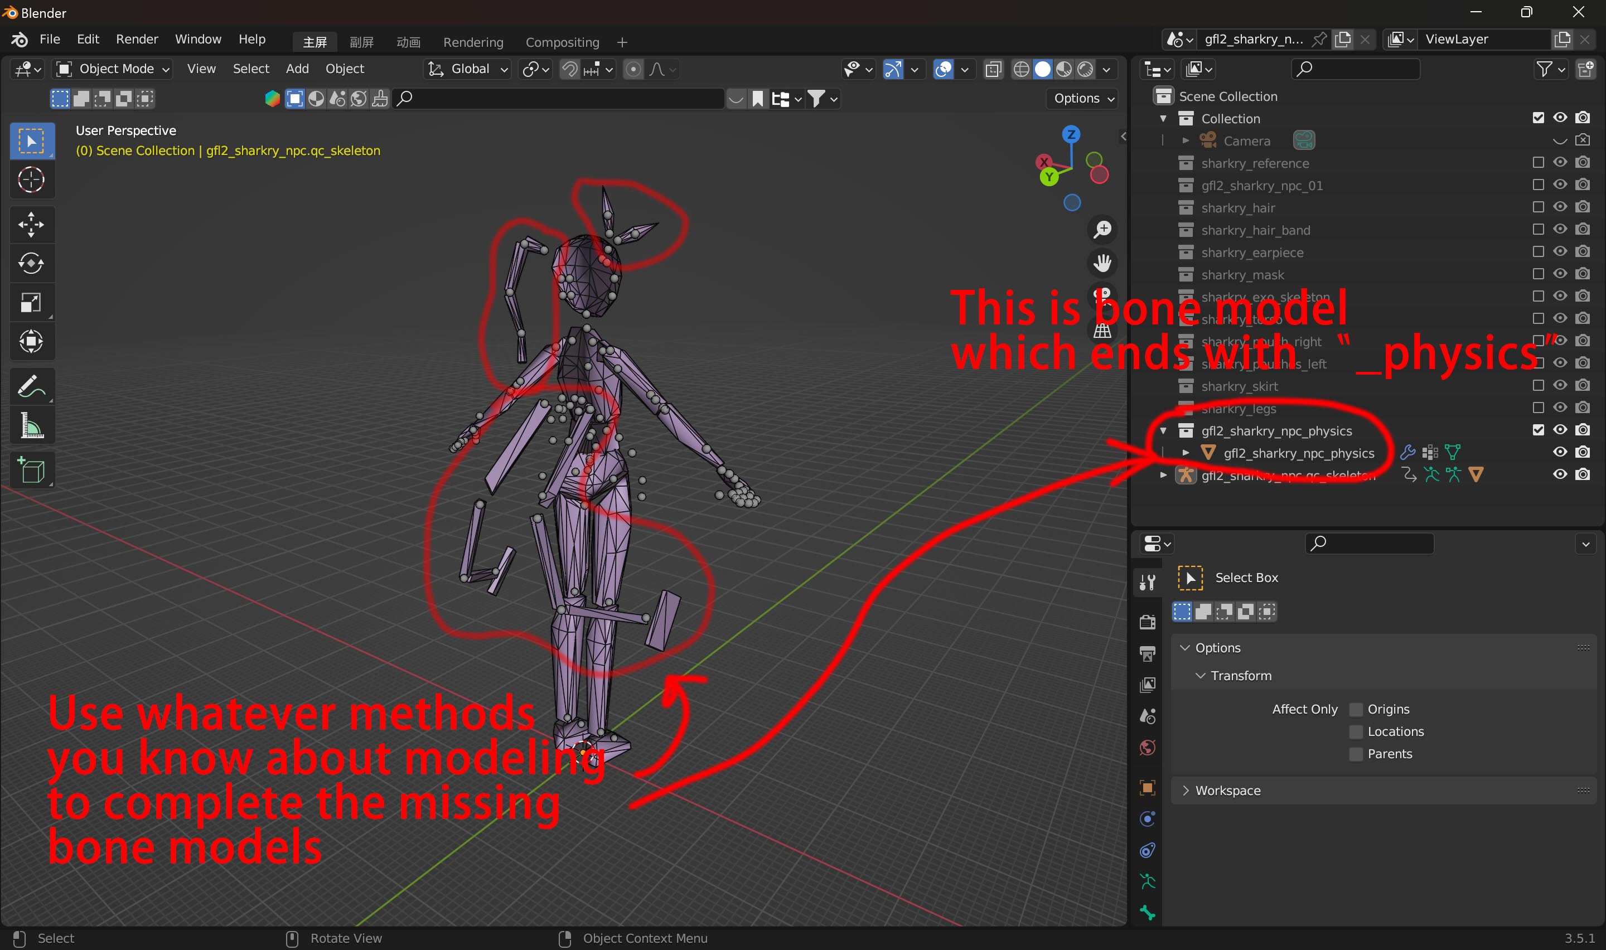Activate the Annotate pencil tool
This screenshot has height=950, width=1606.
(31, 387)
